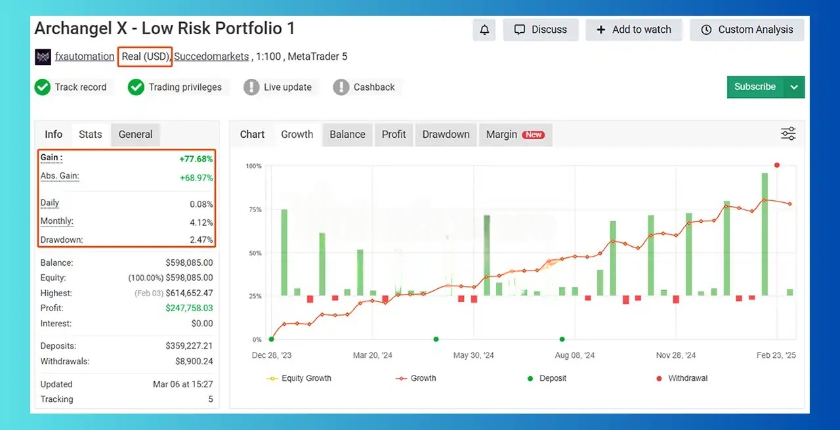Open chart settings sliders icon

click(x=788, y=134)
